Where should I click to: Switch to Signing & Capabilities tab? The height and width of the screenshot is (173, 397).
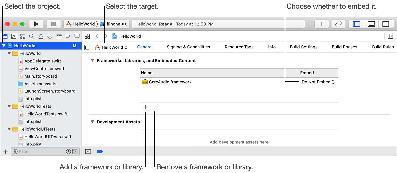188,47
